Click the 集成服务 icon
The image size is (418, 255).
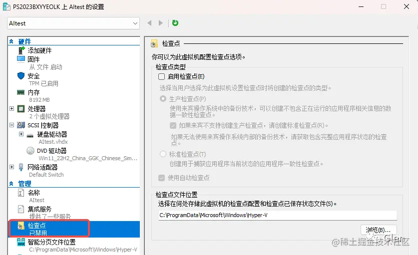point(21,209)
